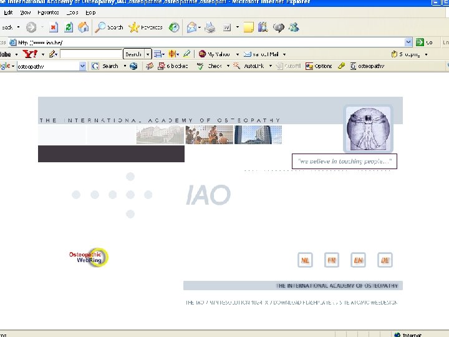Click the Yahoo toolbar highlighter icon
Image resolution: width=449 pixels, height=337 pixels.
(x=186, y=54)
